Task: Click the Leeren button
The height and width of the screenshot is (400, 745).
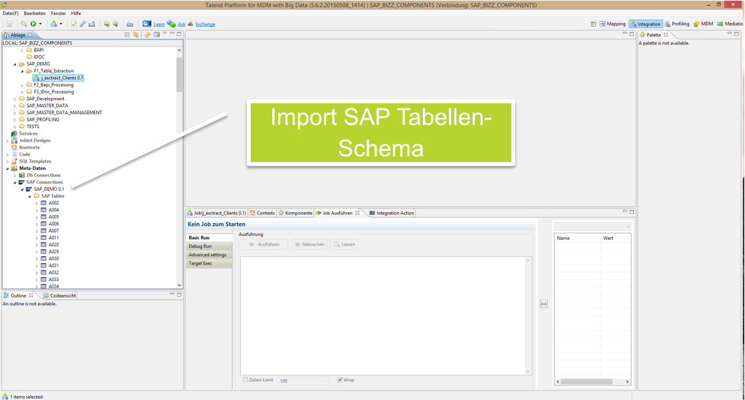Action: pos(344,244)
